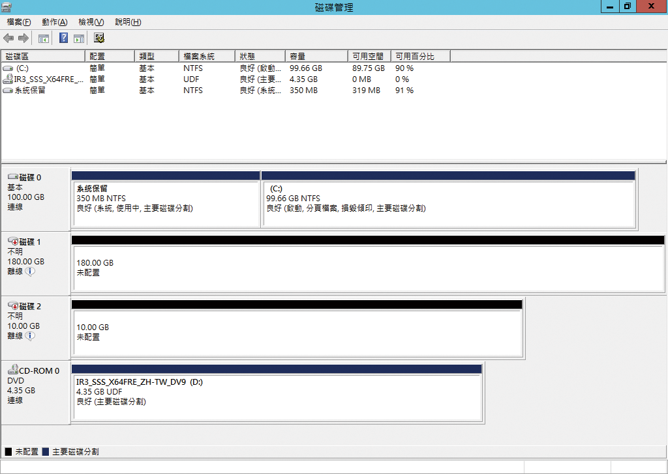Viewport: 668px width, 474px height.
Task: Click the Back arrow toolbar icon
Action: click(x=8, y=38)
